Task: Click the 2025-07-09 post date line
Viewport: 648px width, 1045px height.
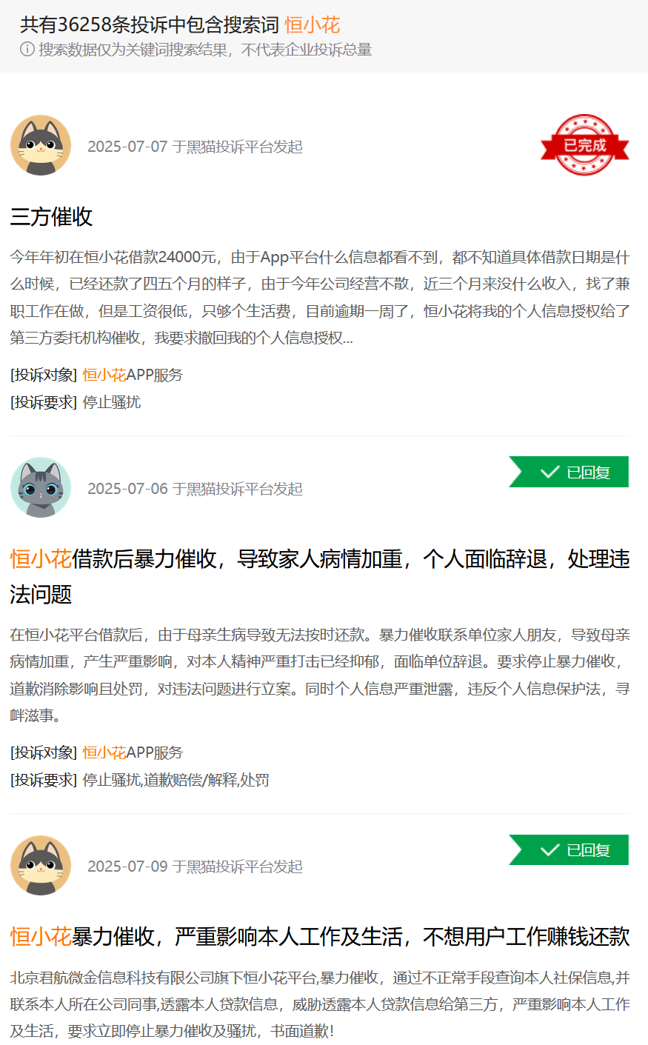Action: coord(195,867)
